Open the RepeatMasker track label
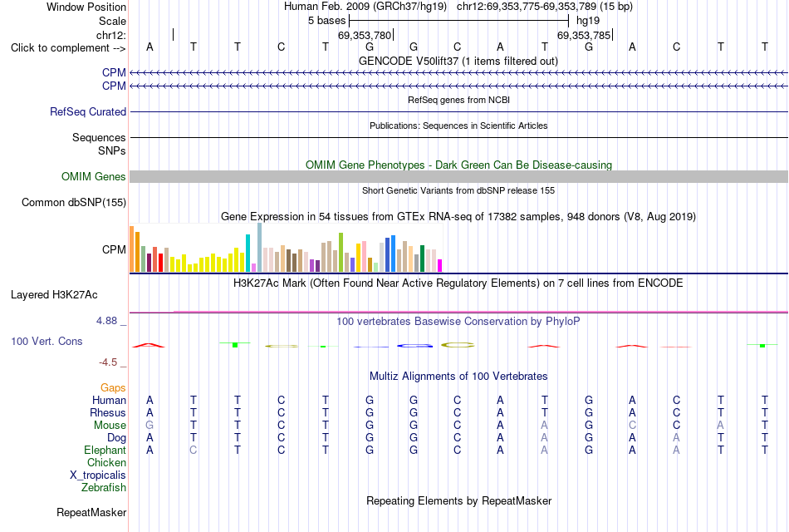789x532 pixels. click(x=91, y=512)
